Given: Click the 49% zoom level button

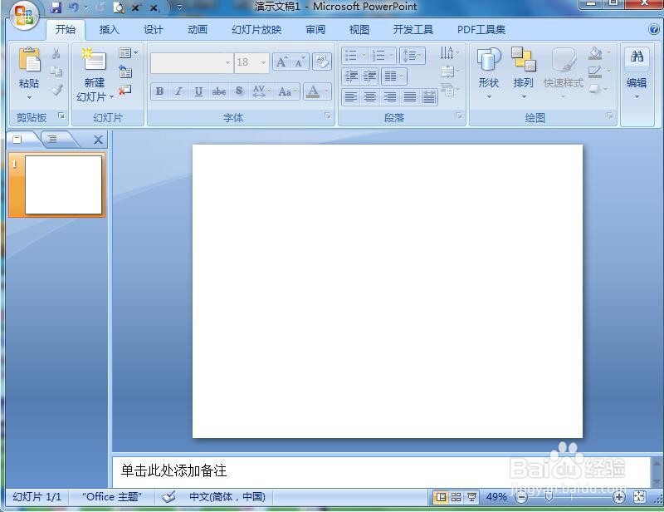Looking at the screenshot, I should 496,497.
